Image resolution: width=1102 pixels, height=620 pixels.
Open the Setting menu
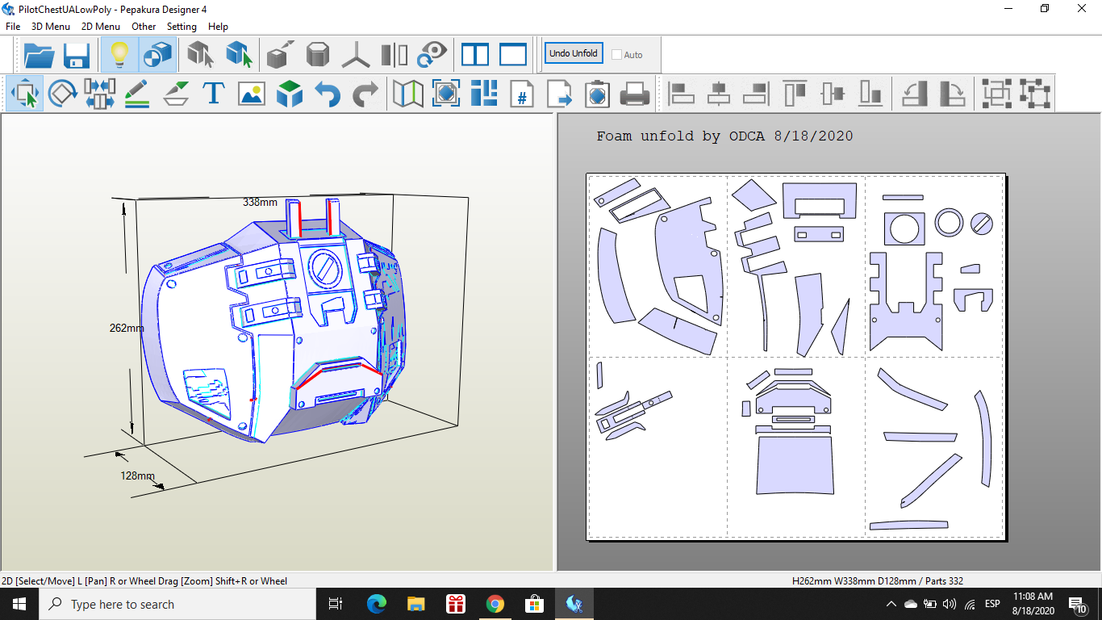tap(182, 27)
